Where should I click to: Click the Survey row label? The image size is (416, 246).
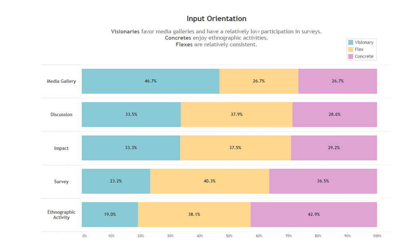coord(61,182)
